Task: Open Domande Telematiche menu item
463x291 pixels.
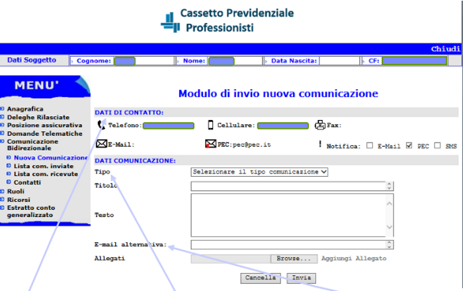Action: coord(45,133)
